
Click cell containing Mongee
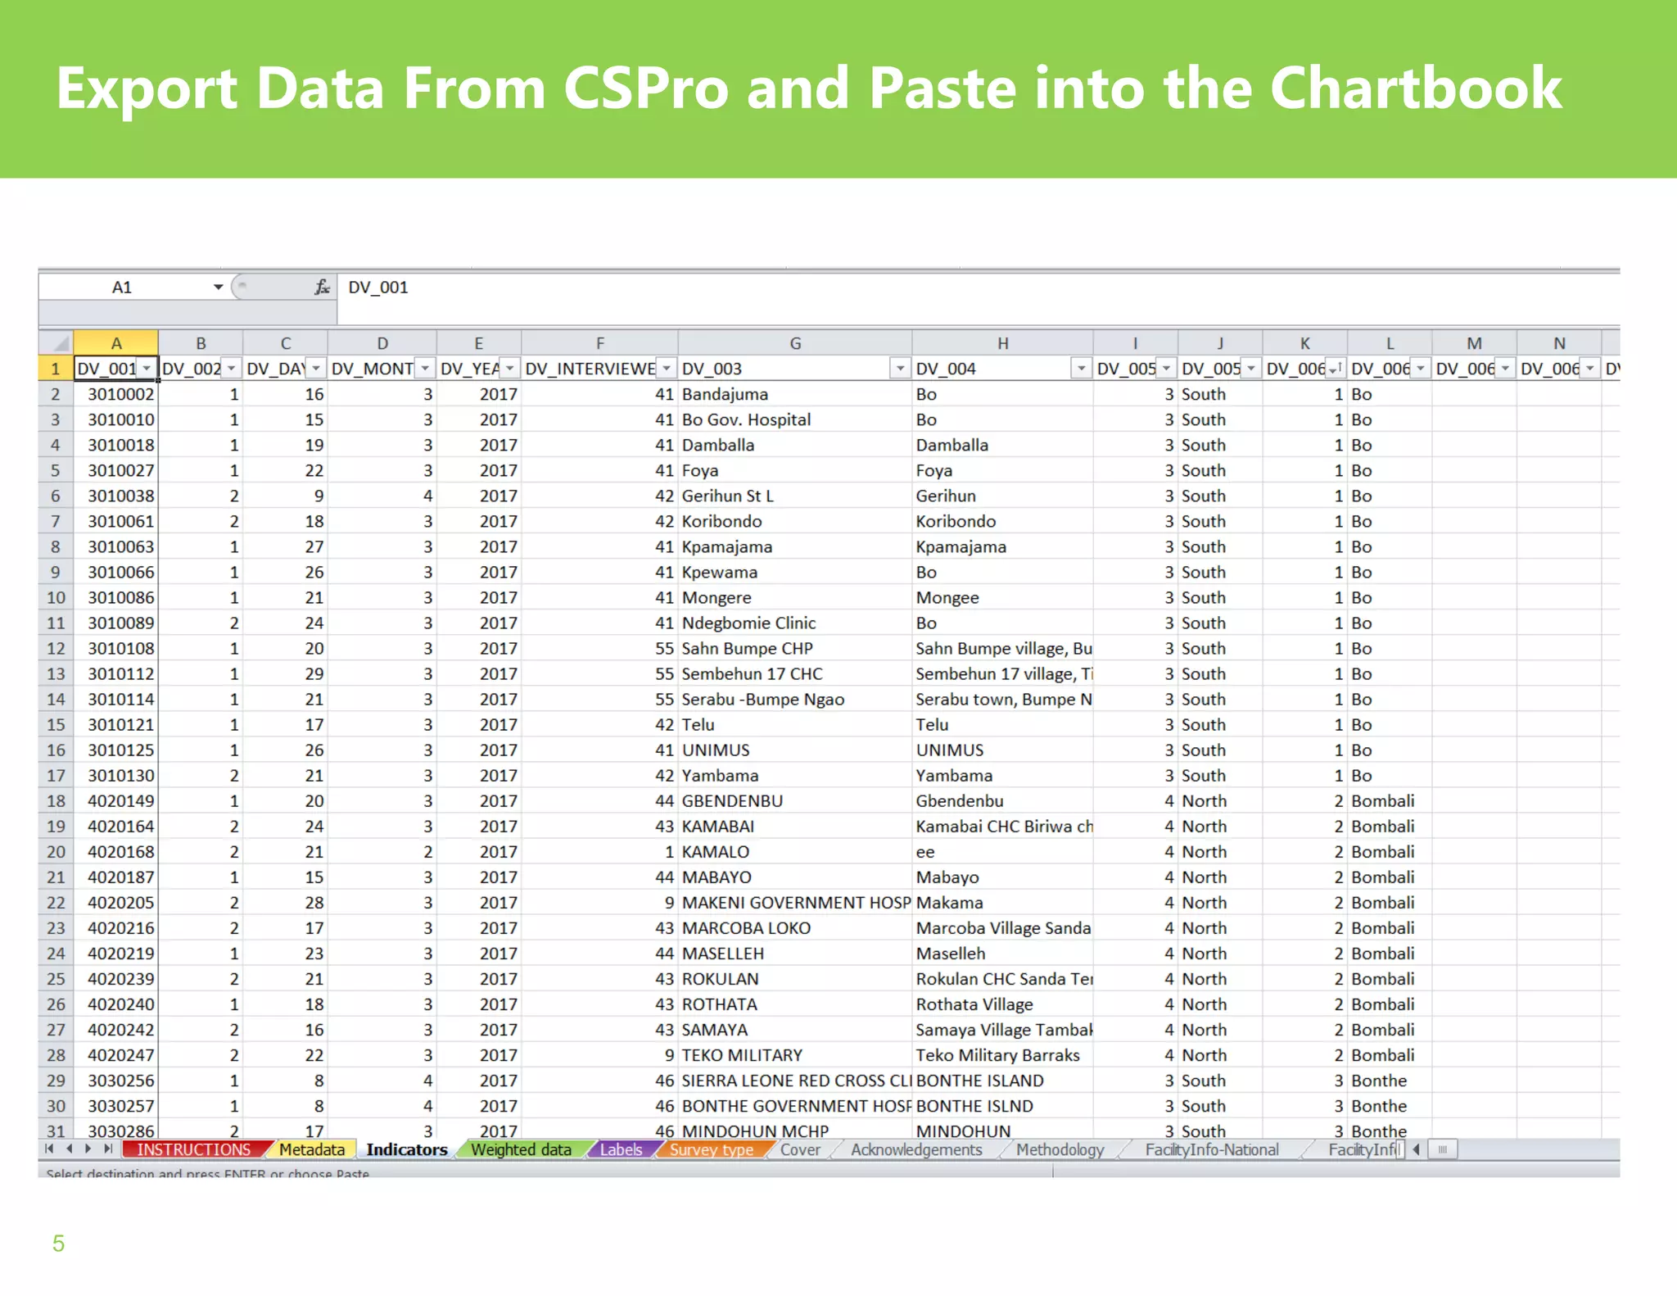[1002, 597]
